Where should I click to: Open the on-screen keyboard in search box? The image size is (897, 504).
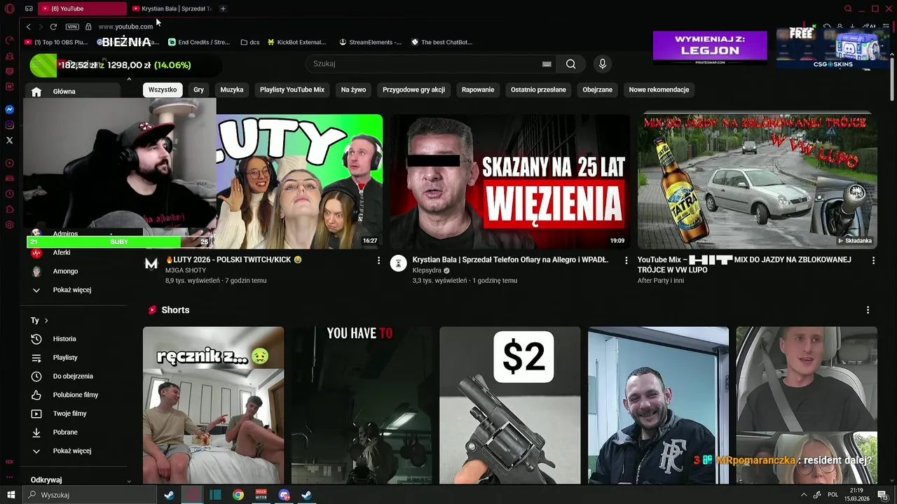pos(547,64)
